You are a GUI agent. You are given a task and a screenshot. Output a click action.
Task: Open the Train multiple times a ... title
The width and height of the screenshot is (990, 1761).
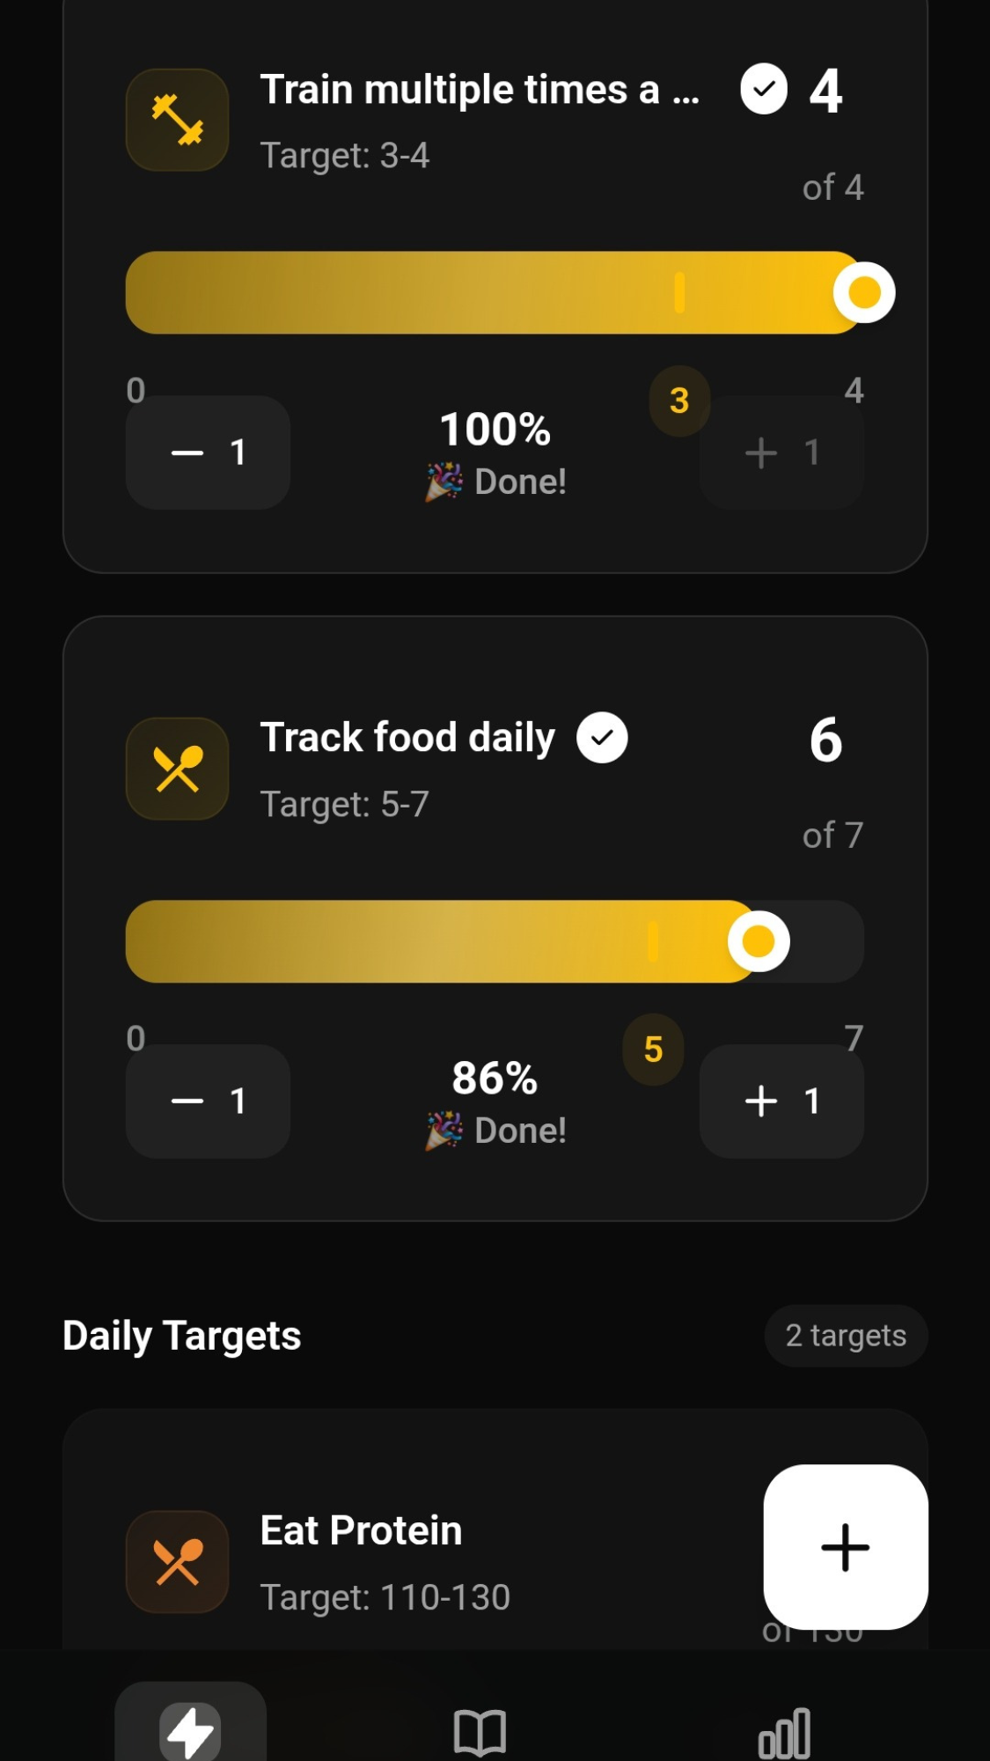480,90
